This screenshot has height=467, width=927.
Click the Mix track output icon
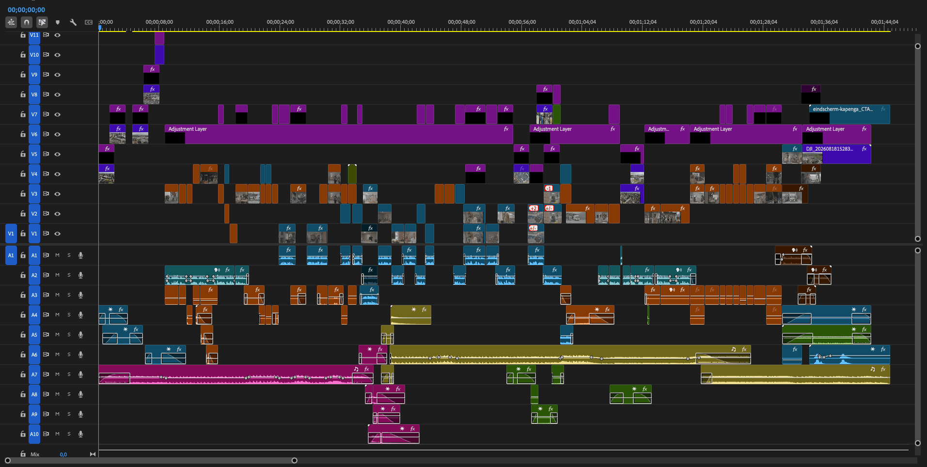pos(93,454)
